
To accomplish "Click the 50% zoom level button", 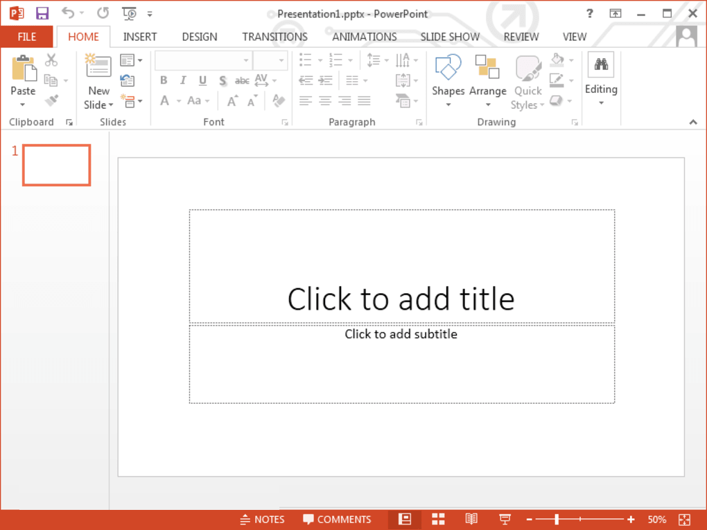I will tap(656, 520).
